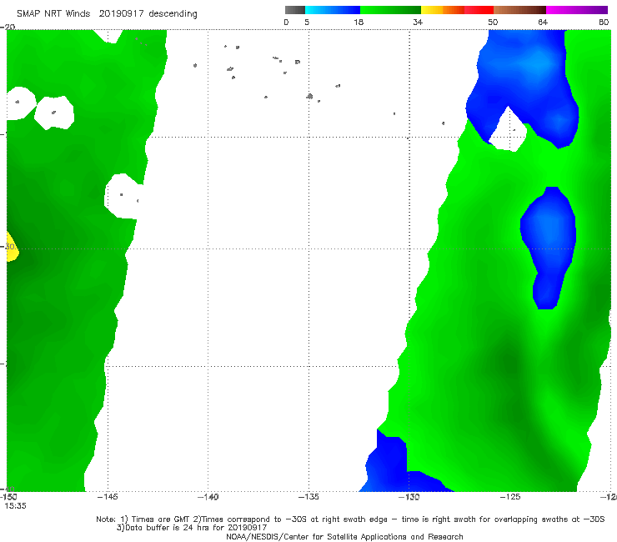
Task: Click the yellow-orange segment of the color bar
Action: coord(442,10)
